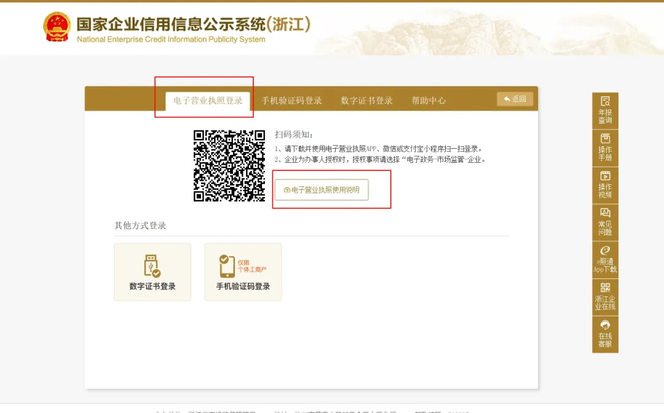
Task: Open 年报查询 in the right sidebar
Action: (605, 111)
